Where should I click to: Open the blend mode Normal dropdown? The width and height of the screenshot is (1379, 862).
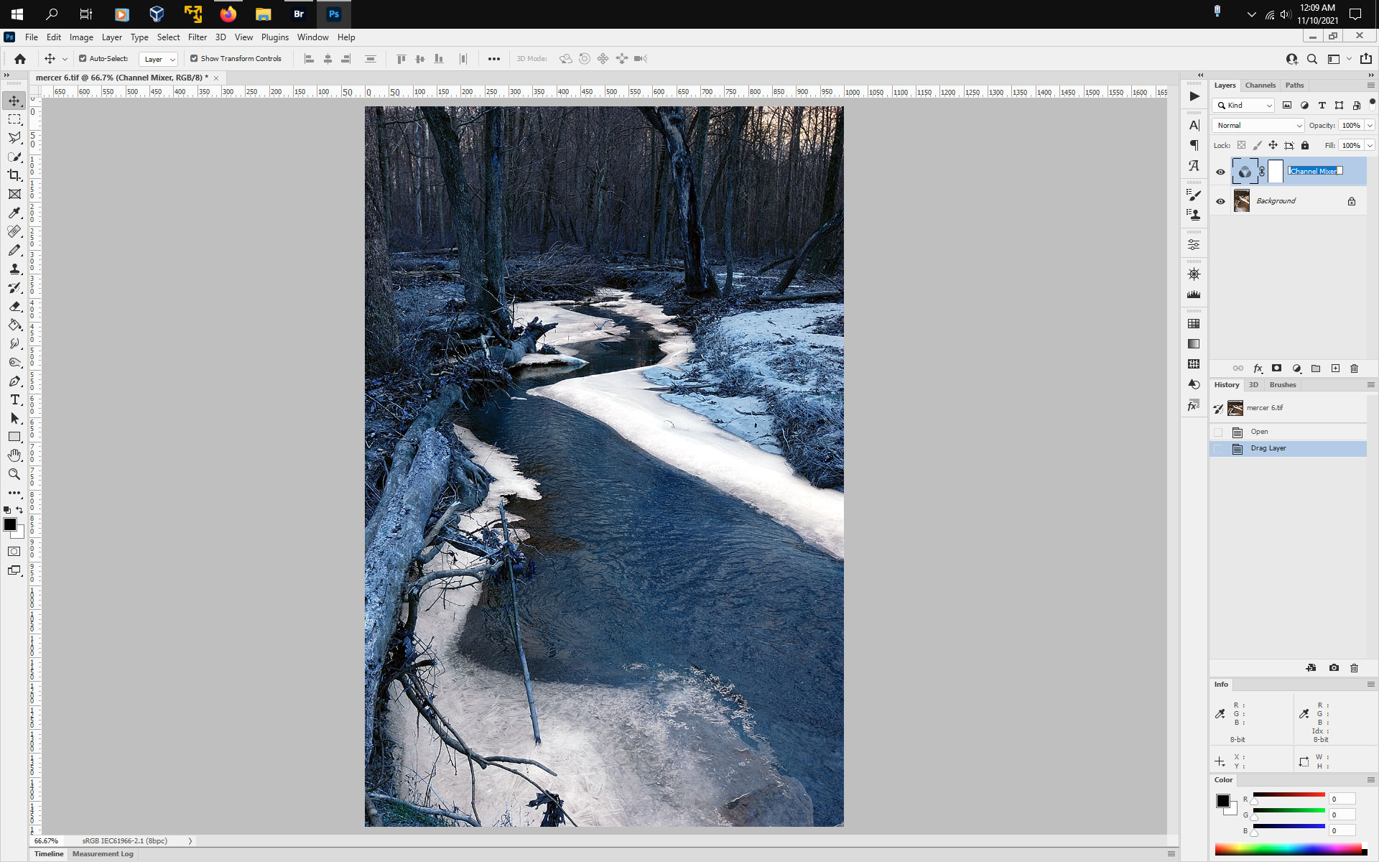(1258, 125)
